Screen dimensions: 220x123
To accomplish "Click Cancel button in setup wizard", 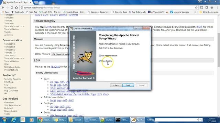I will 142,85.
